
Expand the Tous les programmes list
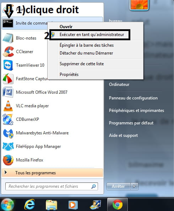(53, 173)
